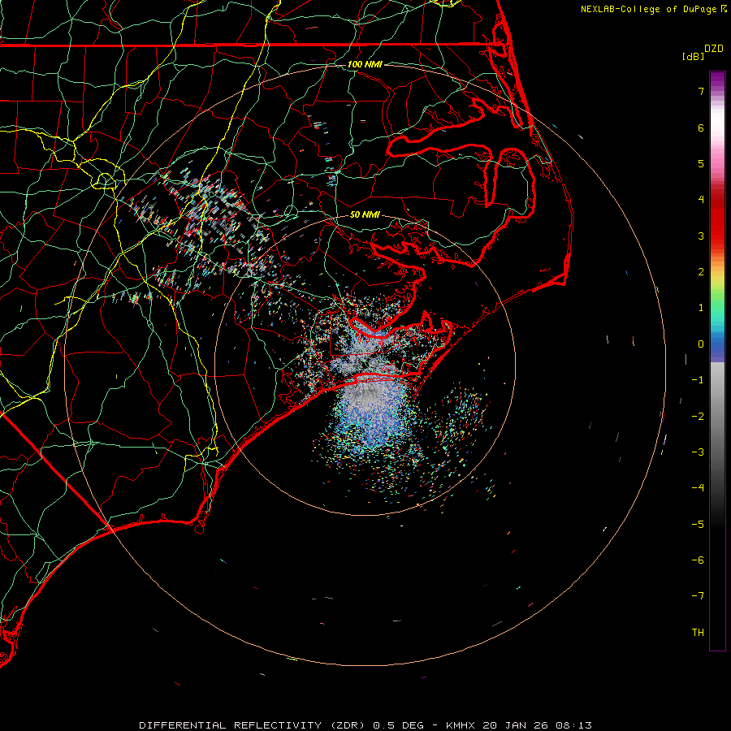Image resolution: width=731 pixels, height=731 pixels.
Task: Click the -7 value on the dB scale
Action: (x=698, y=596)
